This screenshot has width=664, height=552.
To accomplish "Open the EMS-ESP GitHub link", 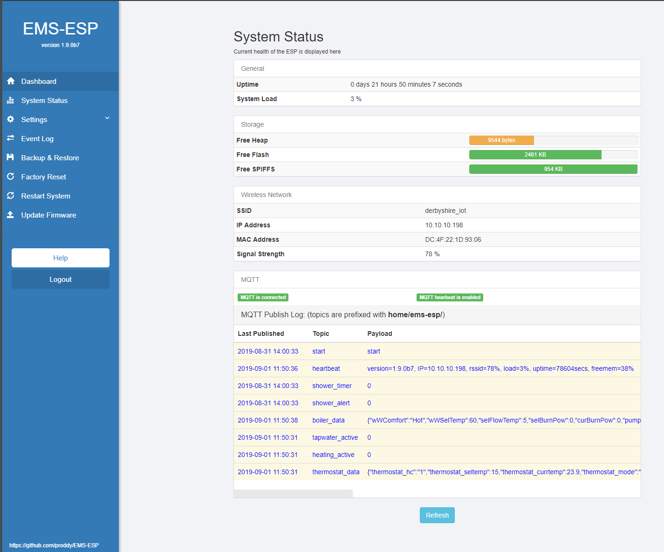I will click(54, 545).
